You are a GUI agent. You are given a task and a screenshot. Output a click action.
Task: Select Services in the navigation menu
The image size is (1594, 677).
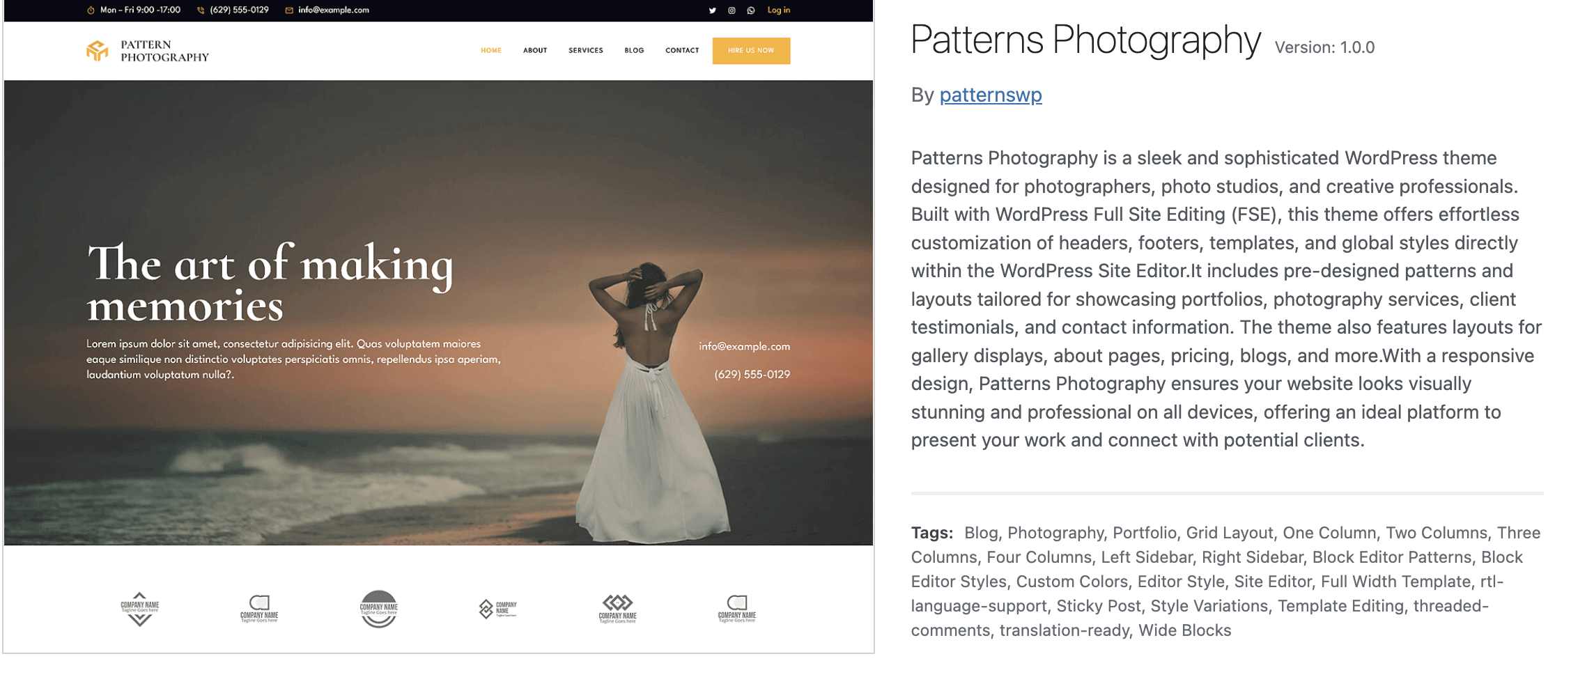(x=585, y=51)
